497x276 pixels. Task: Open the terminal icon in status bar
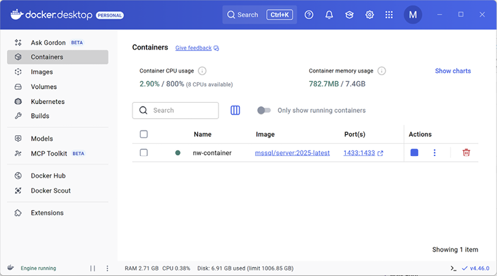click(454, 269)
